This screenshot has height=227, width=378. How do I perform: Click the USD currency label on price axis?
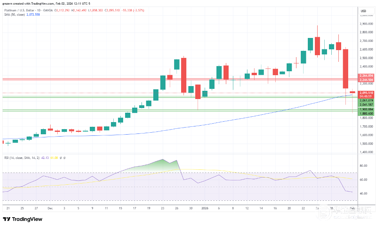pos(363,11)
